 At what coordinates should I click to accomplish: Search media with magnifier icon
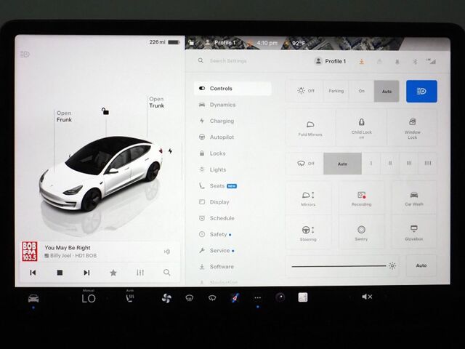(x=166, y=273)
